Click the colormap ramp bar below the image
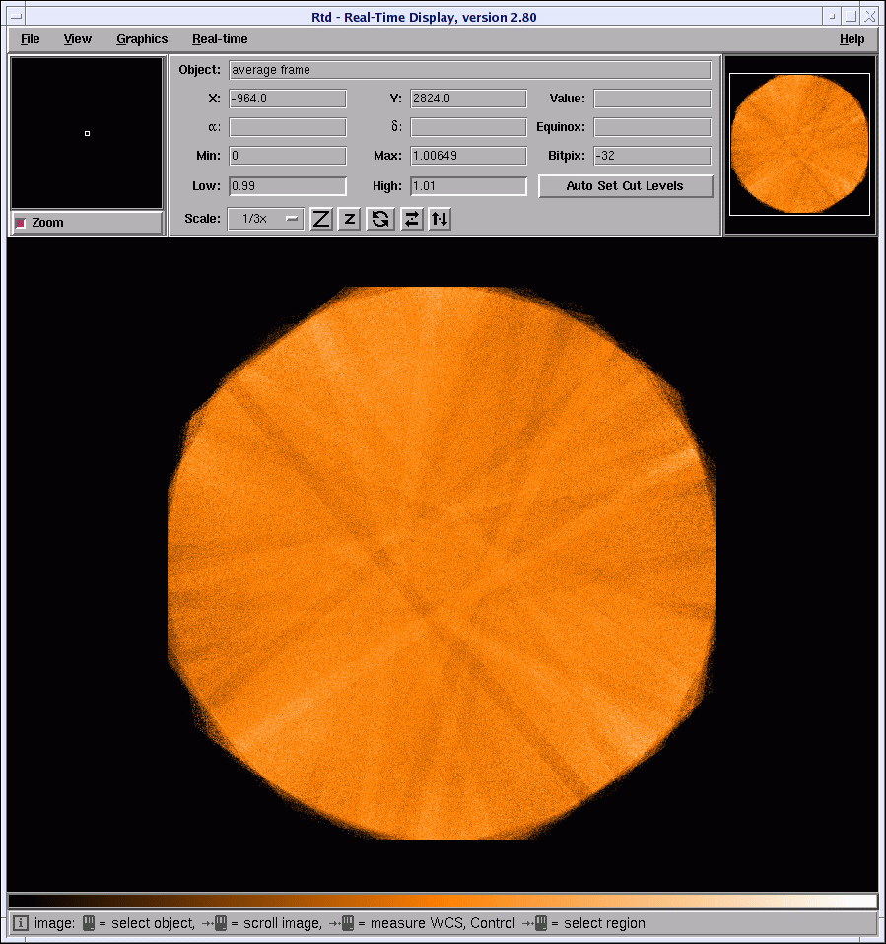The image size is (886, 944). coord(442,901)
